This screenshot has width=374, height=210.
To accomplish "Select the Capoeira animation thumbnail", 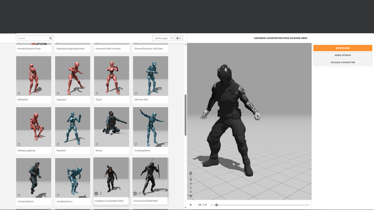I will (x=73, y=76).
